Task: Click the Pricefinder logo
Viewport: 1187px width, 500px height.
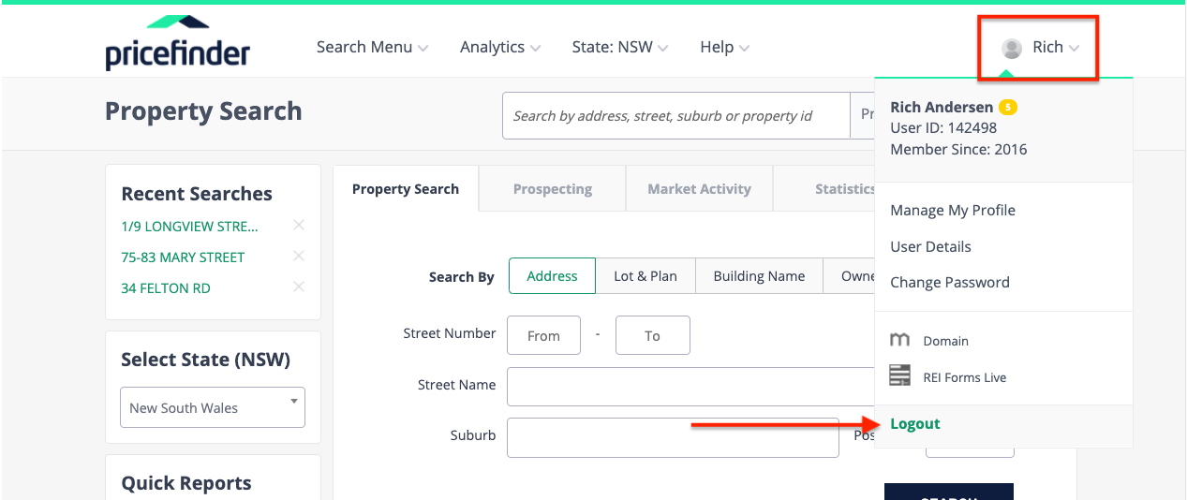Action: tap(177, 44)
